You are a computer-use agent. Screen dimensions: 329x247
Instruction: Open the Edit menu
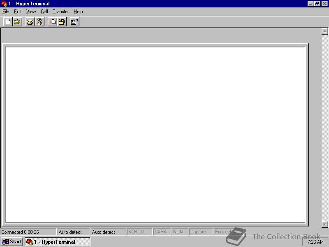pyautogui.click(x=18, y=12)
